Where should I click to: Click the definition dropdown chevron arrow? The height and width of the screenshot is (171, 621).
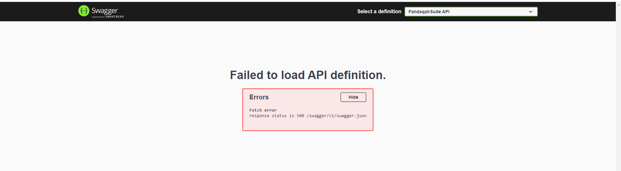[x=530, y=12]
